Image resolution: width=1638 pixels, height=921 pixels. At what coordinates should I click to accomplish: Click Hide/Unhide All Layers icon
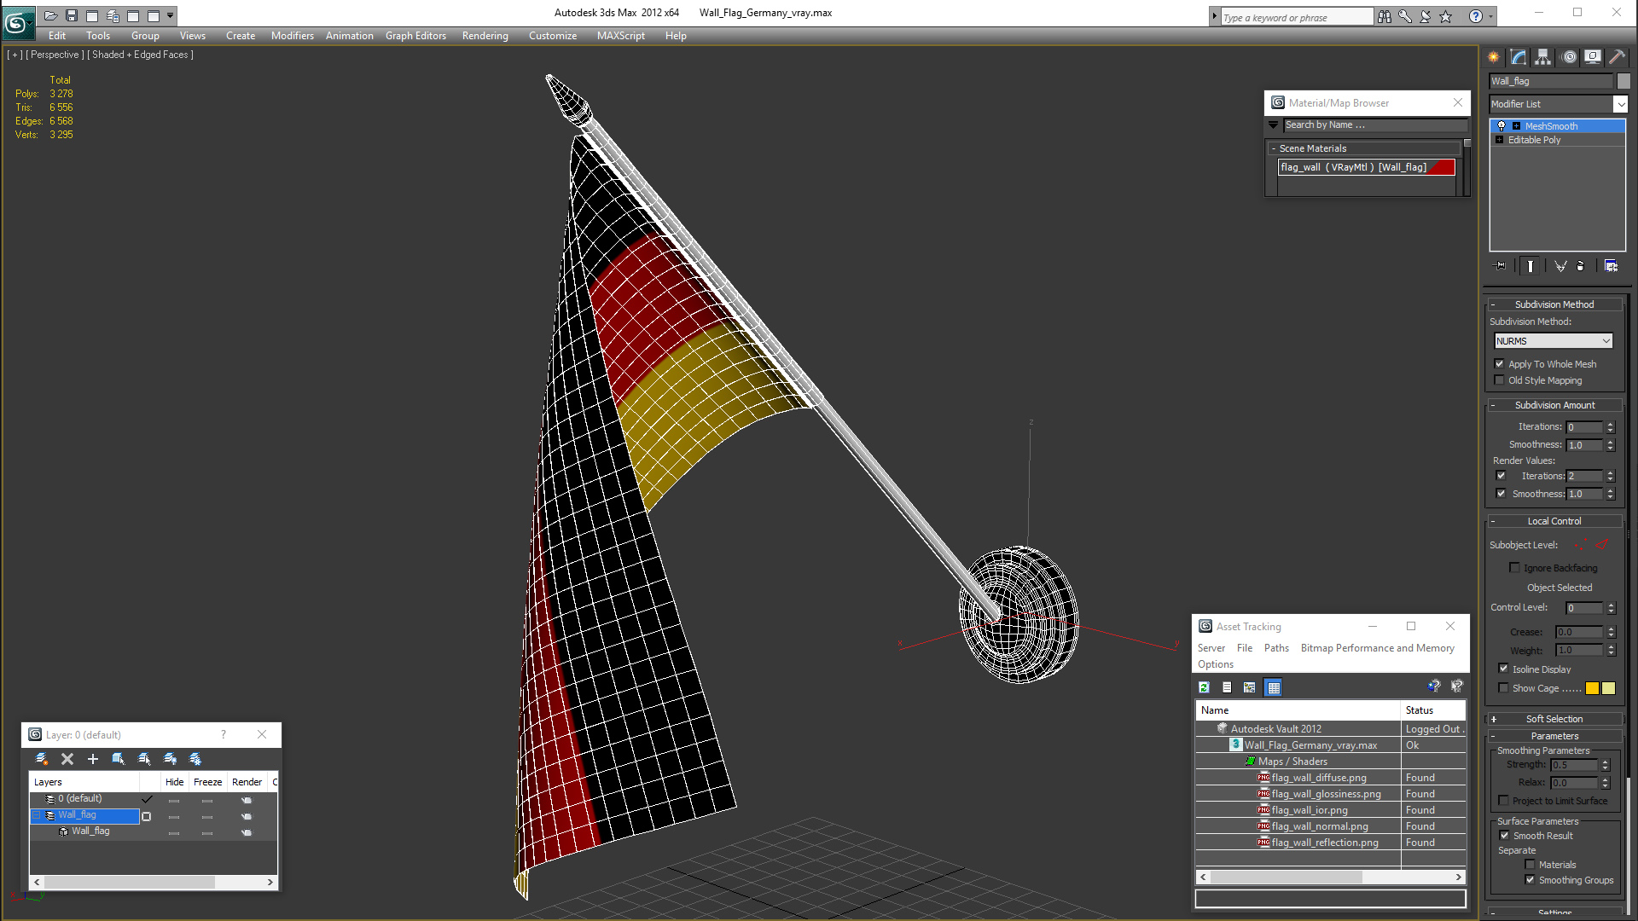coord(170,759)
